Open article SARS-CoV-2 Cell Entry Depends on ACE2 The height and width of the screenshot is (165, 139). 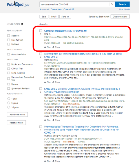tap(82, 90)
